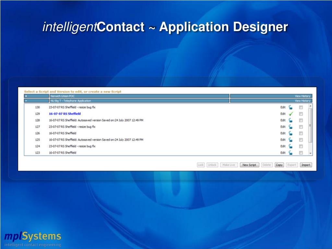Collapse the NU Big T - Telephone Application group
The width and height of the screenshot is (332, 249).
pyautogui.click(x=26, y=101)
